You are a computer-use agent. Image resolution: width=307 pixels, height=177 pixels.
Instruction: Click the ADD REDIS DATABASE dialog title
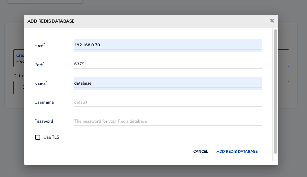51,21
